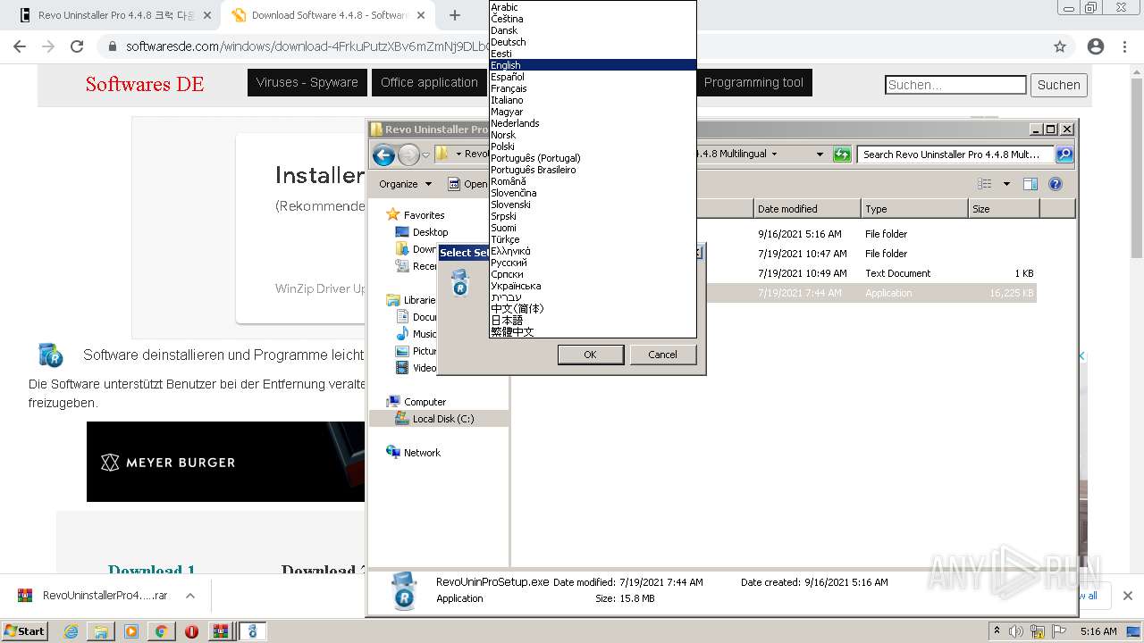This screenshot has height=643, width=1144.
Task: Switch to Chrome on the taskbar
Action: (161, 631)
